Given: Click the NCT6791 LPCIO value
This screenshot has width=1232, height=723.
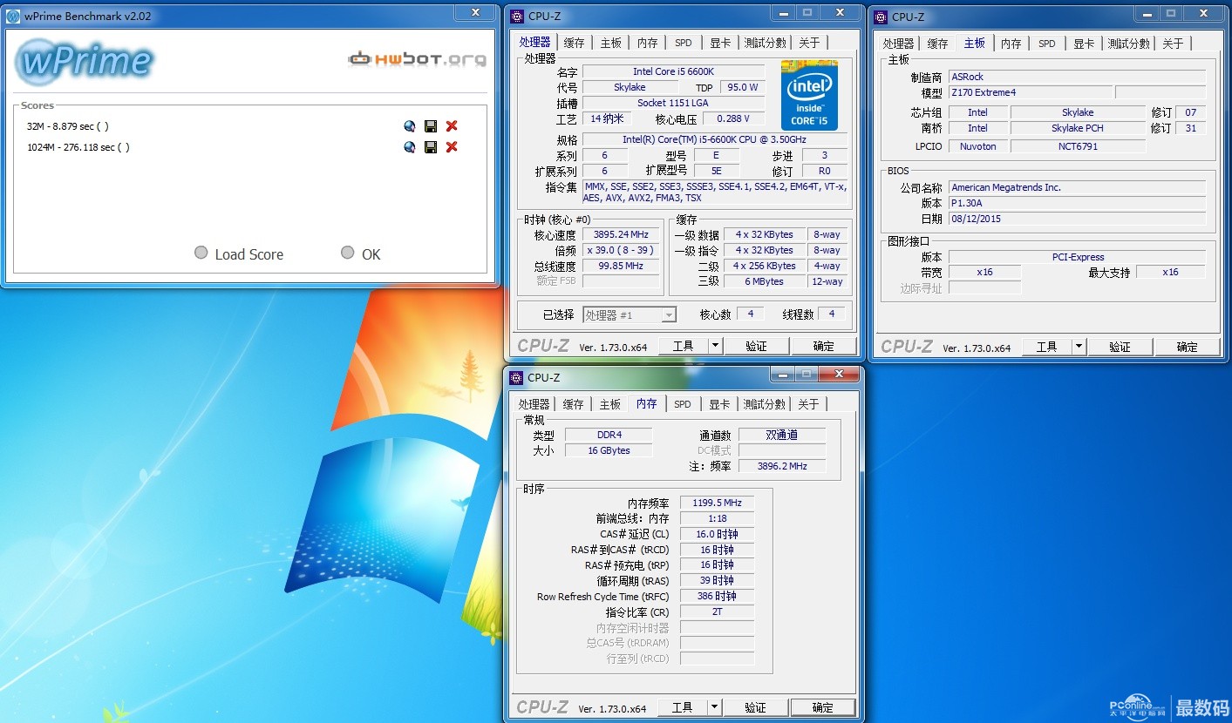Looking at the screenshot, I should [x=1078, y=146].
